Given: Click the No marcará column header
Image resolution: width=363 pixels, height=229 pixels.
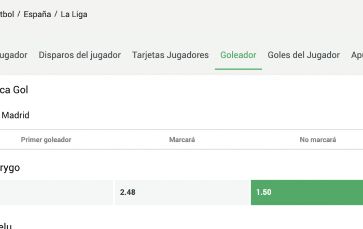Looking at the screenshot, I should (x=318, y=140).
